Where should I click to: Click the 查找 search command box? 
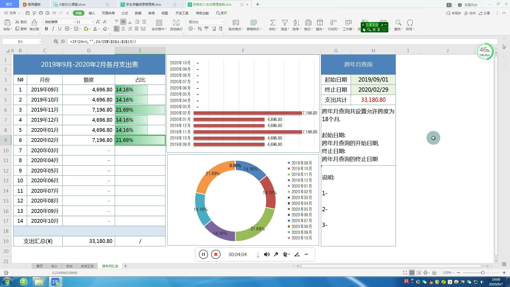click(x=222, y=13)
